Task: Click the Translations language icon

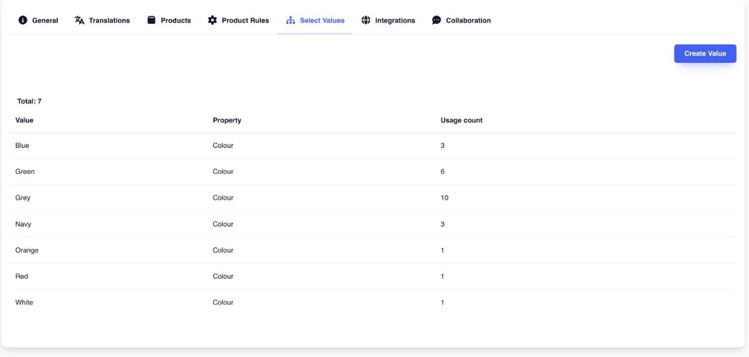Action: [x=79, y=21]
